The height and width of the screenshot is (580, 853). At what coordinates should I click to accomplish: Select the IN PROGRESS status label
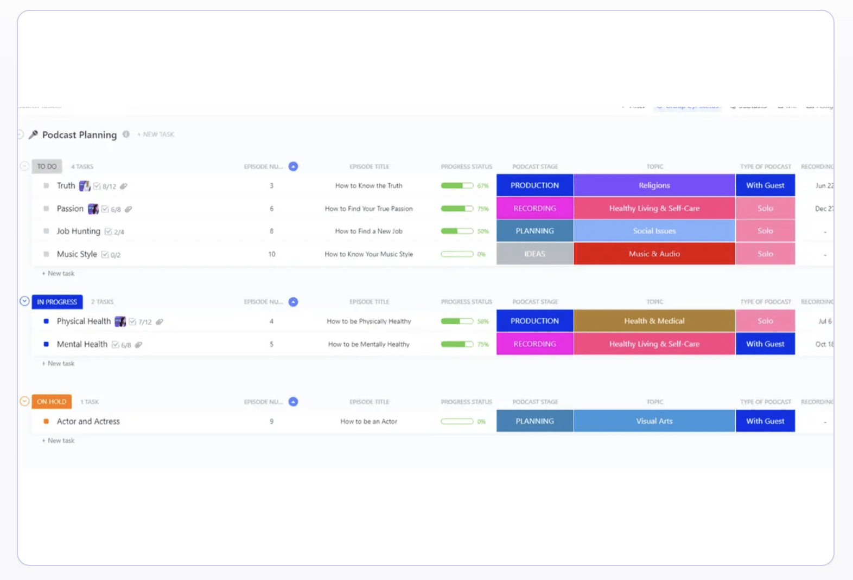(57, 302)
